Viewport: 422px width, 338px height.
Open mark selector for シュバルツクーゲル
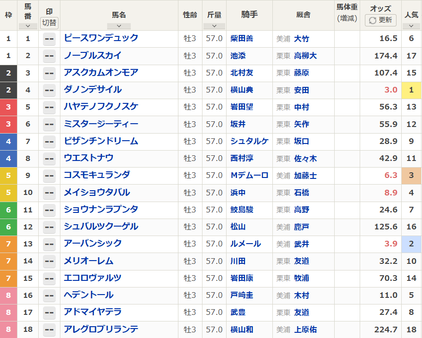pyautogui.click(x=49, y=227)
